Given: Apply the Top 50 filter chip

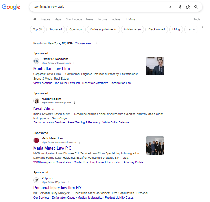Looking at the screenshot, I should (37, 29).
